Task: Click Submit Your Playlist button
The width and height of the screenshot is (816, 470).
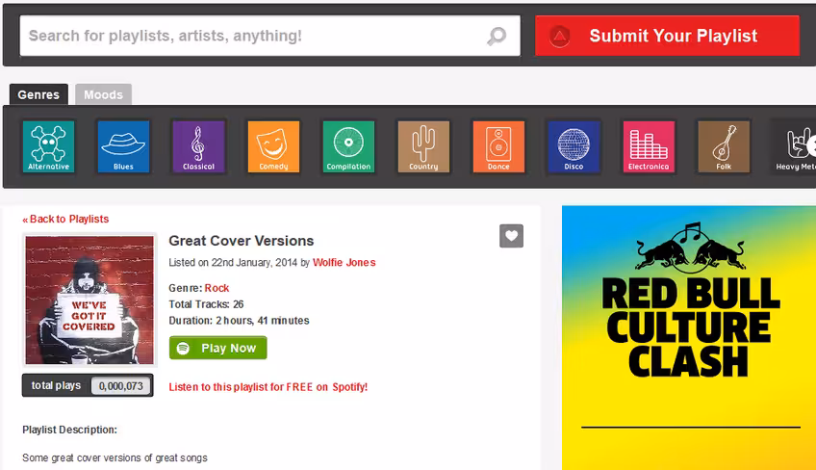Action: (x=667, y=36)
